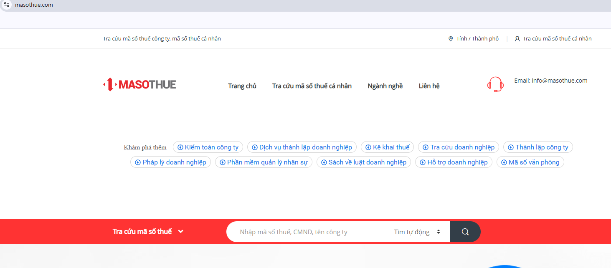
Task: Click the red headset support icon
Action: [x=495, y=84]
